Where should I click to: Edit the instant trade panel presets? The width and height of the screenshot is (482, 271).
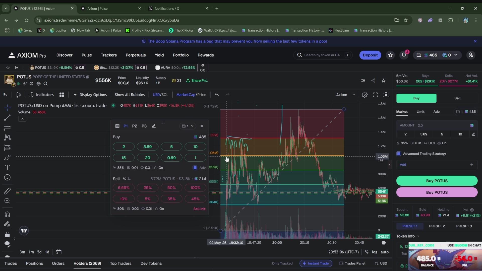154,126
